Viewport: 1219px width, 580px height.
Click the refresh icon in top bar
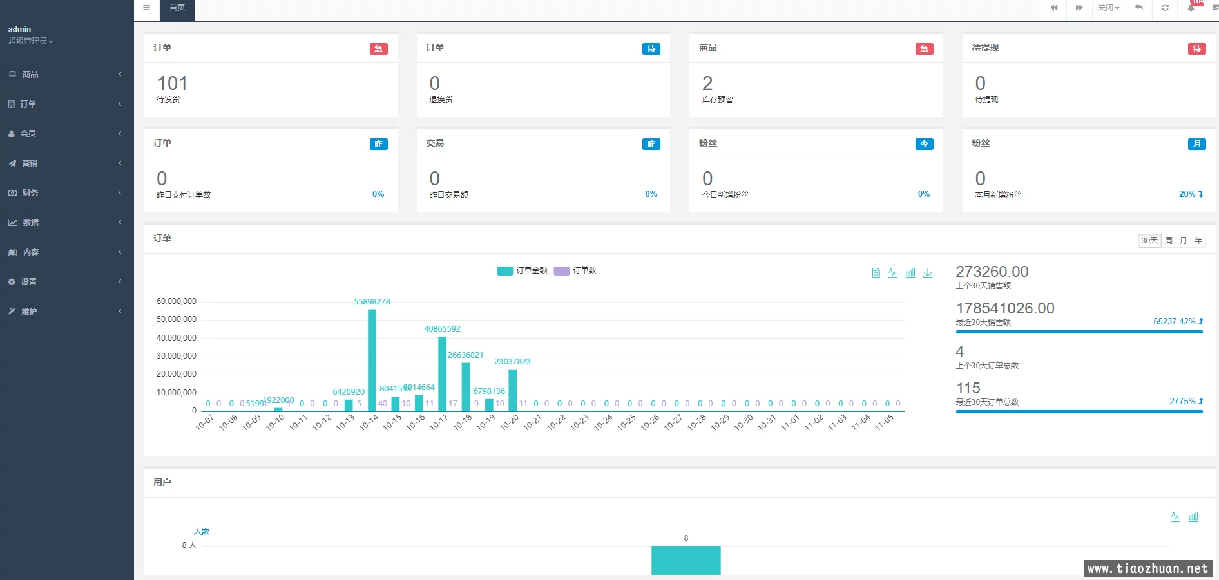[1165, 8]
